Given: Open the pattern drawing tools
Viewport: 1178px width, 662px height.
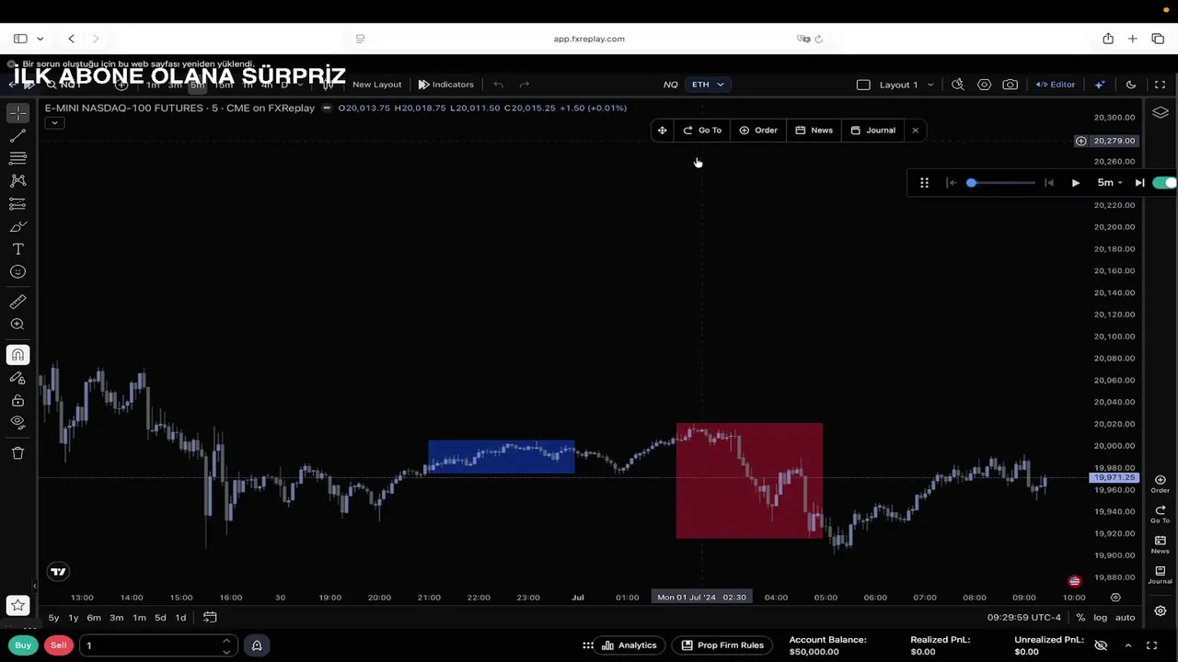Looking at the screenshot, I should tap(17, 181).
